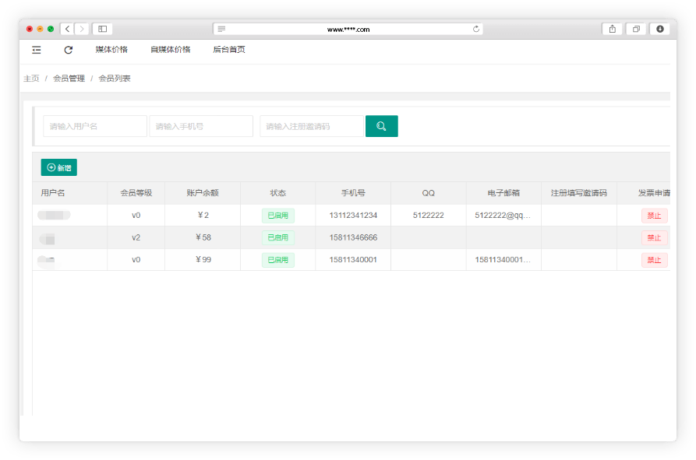Open the Safari downloads icon
Viewport: 696px width, 460px height.
[x=659, y=29]
